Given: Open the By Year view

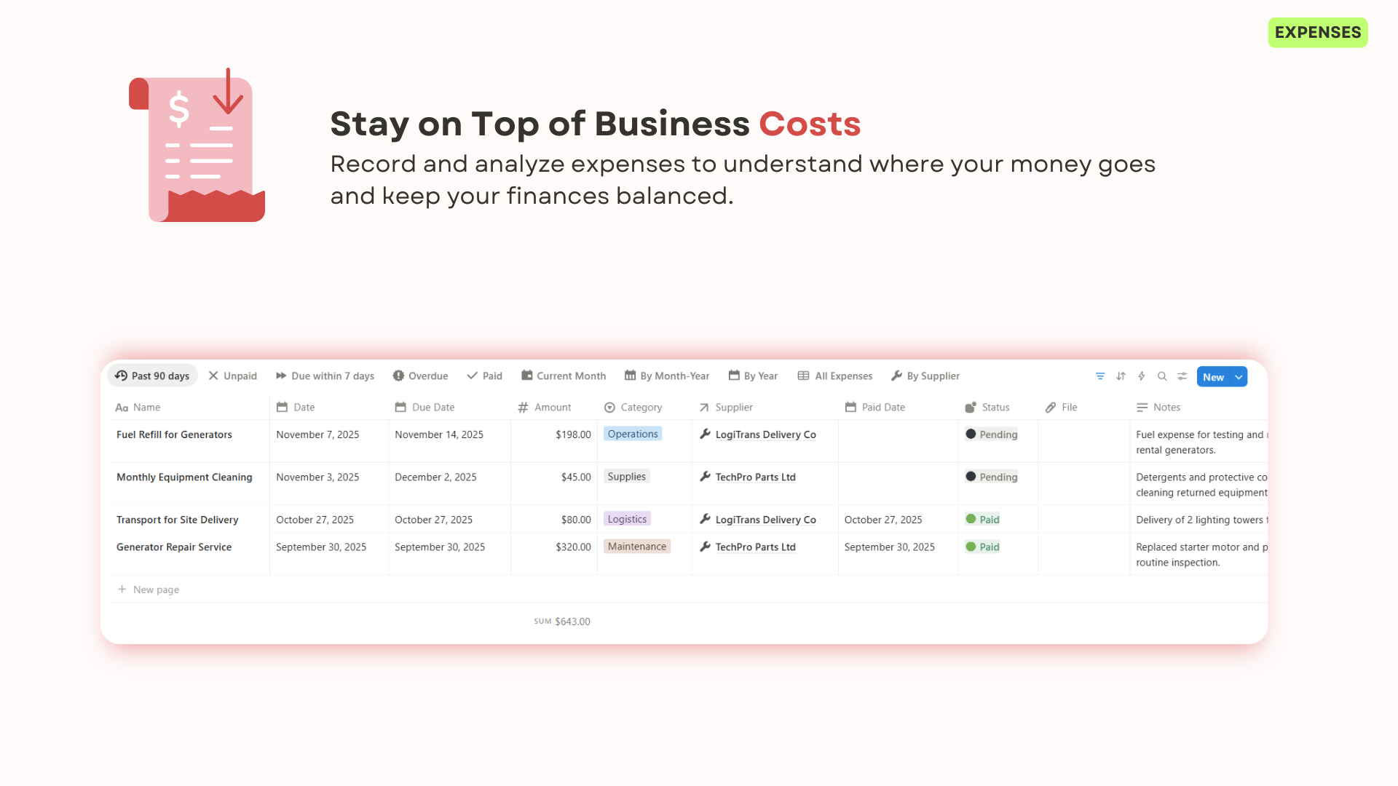Looking at the screenshot, I should 753,376.
